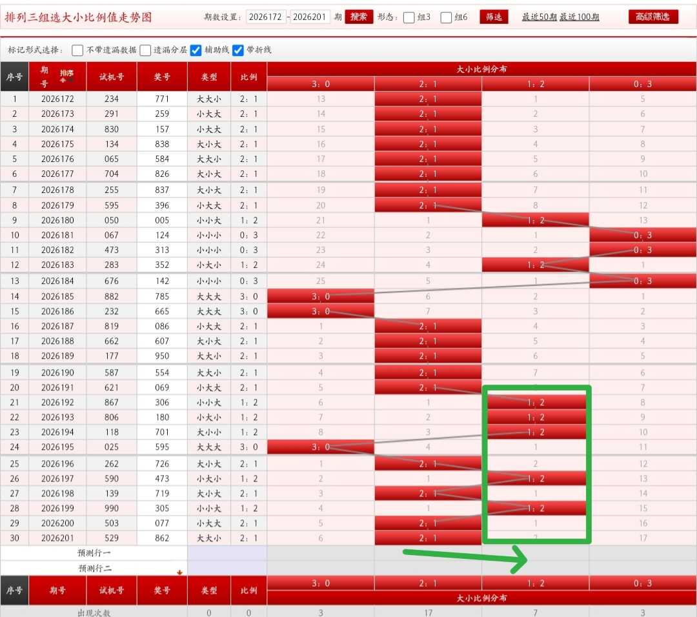Click the red 搜索 button

pyautogui.click(x=359, y=17)
